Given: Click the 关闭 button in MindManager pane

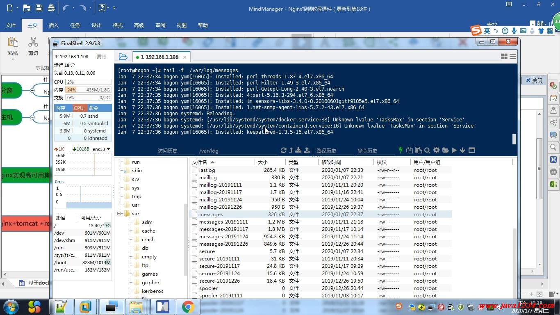Looking at the screenshot, I should click(x=534, y=80).
